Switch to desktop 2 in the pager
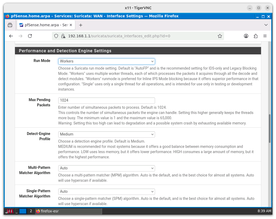This screenshot has width=276, height=219. [x=31, y=211]
